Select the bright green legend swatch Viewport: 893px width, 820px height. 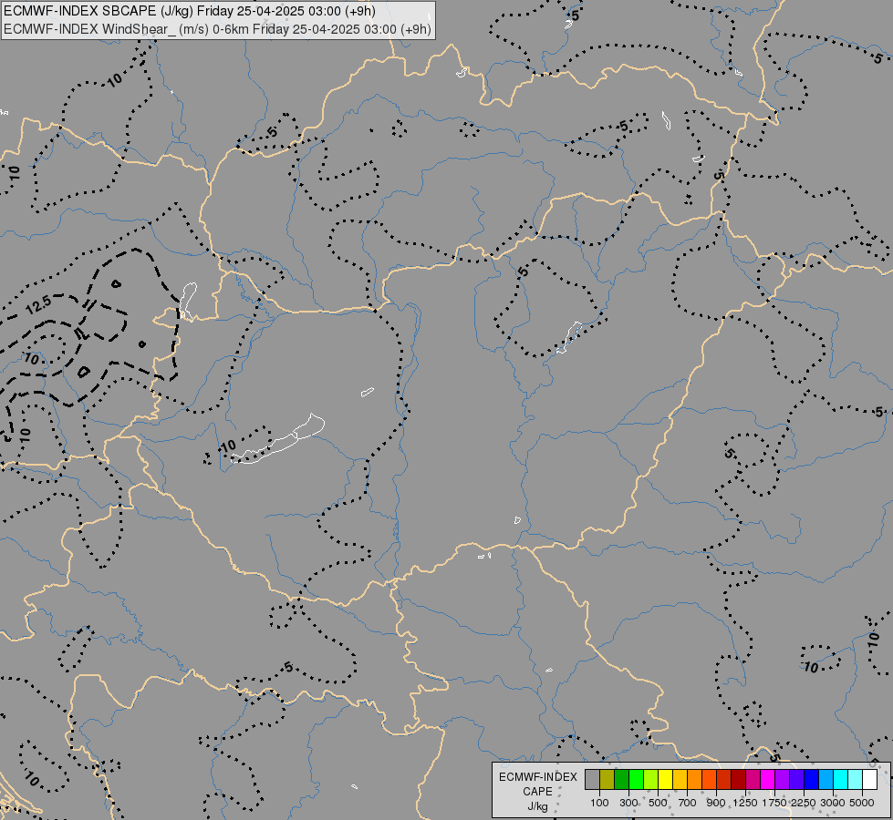[x=636, y=780]
